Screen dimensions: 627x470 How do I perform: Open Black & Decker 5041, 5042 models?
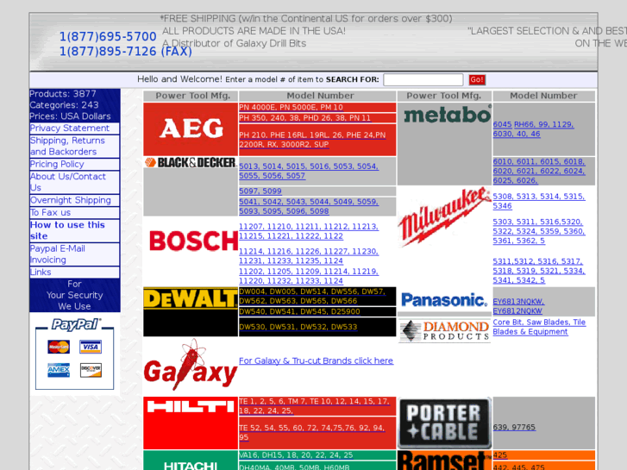click(309, 206)
